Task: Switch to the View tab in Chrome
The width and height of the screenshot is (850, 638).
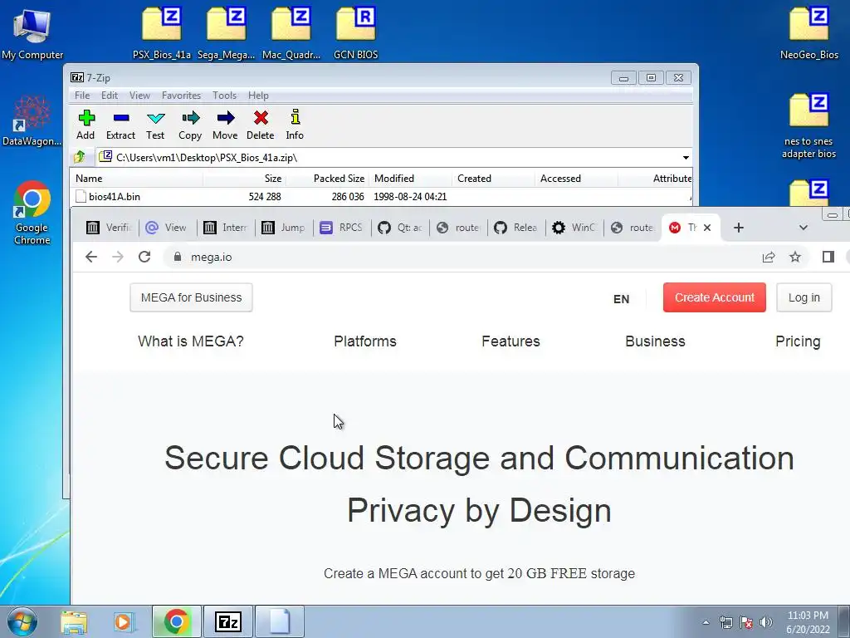Action: point(167,228)
